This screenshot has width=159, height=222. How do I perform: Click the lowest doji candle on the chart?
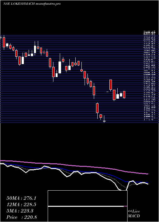point(104,121)
